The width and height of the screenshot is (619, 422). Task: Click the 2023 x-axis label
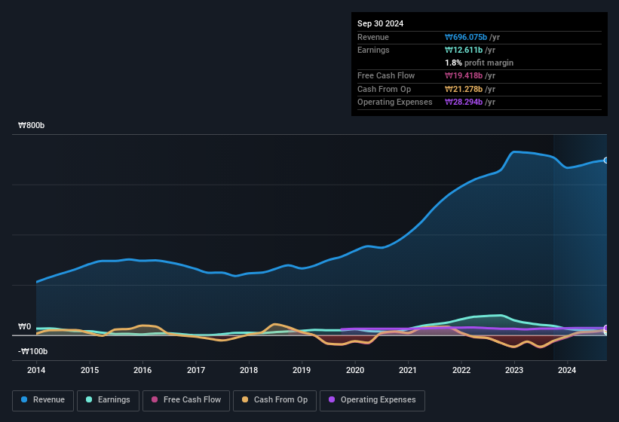[514, 370]
